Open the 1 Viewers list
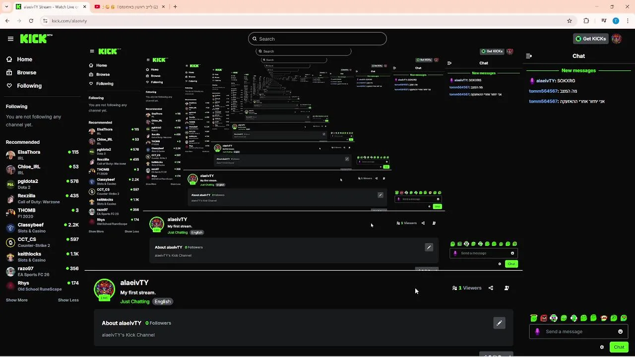This screenshot has height=357, width=635. 466,288
